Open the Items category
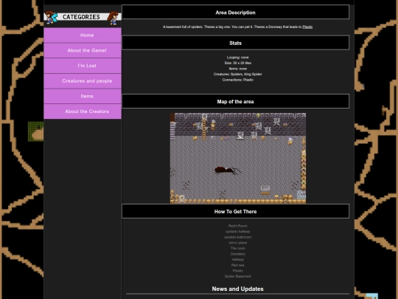The image size is (398, 299). (x=83, y=96)
